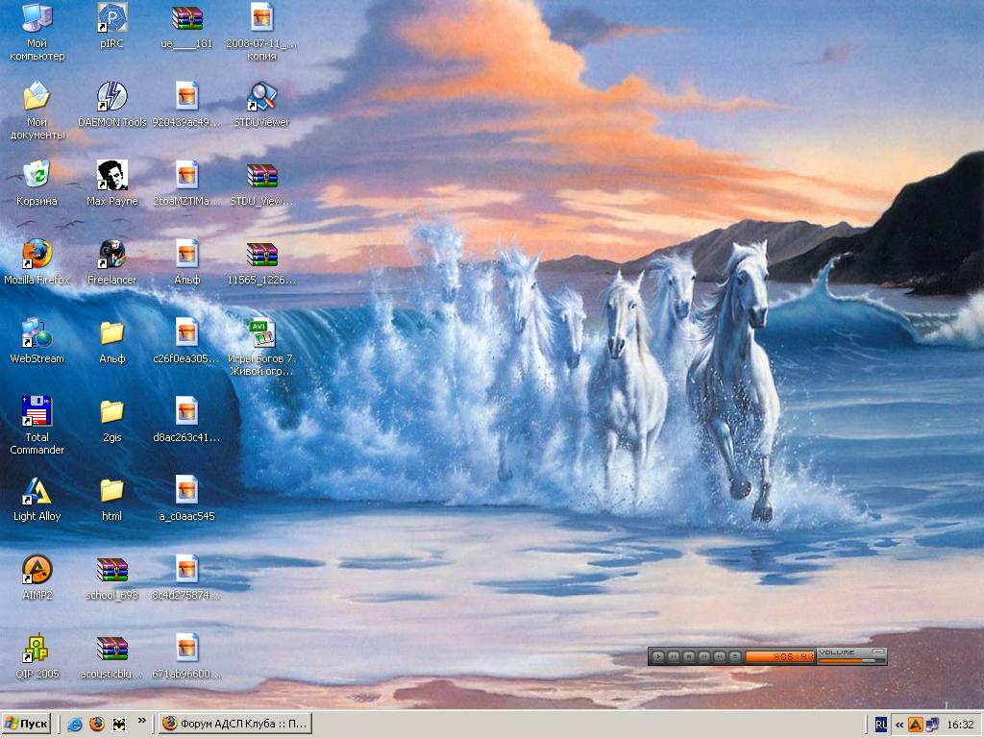Pause the track in the mini player

coord(674,656)
